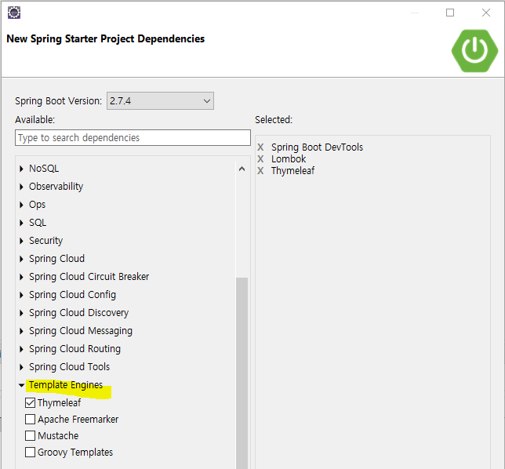Screen dimensions: 505x469
Task: Select the Spring Boot DevTools entry
Action: pos(317,147)
